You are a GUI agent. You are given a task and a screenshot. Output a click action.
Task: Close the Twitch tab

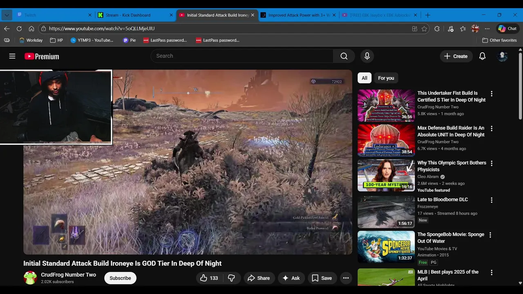click(x=90, y=15)
